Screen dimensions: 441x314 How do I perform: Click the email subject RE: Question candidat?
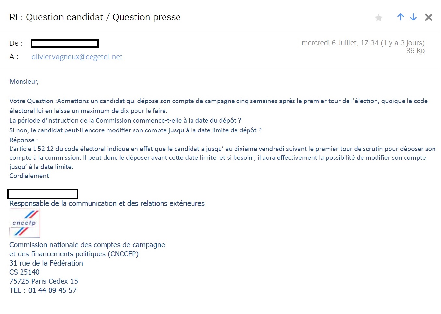(x=95, y=17)
